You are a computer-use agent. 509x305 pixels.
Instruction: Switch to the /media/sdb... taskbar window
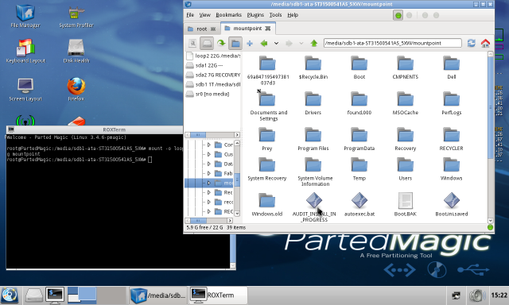(158, 295)
